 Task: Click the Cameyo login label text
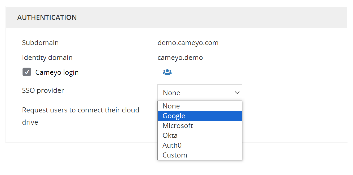57,72
